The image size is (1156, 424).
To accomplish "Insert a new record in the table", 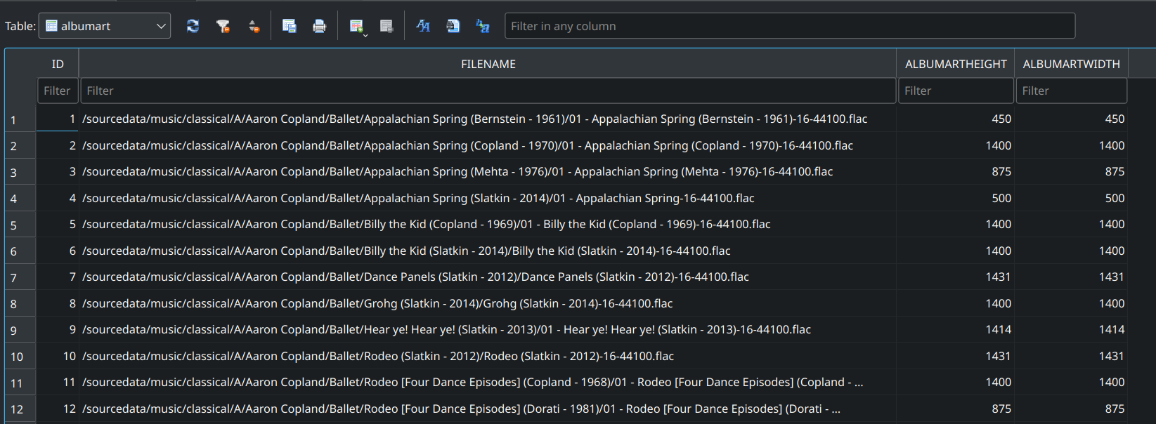I will (356, 26).
